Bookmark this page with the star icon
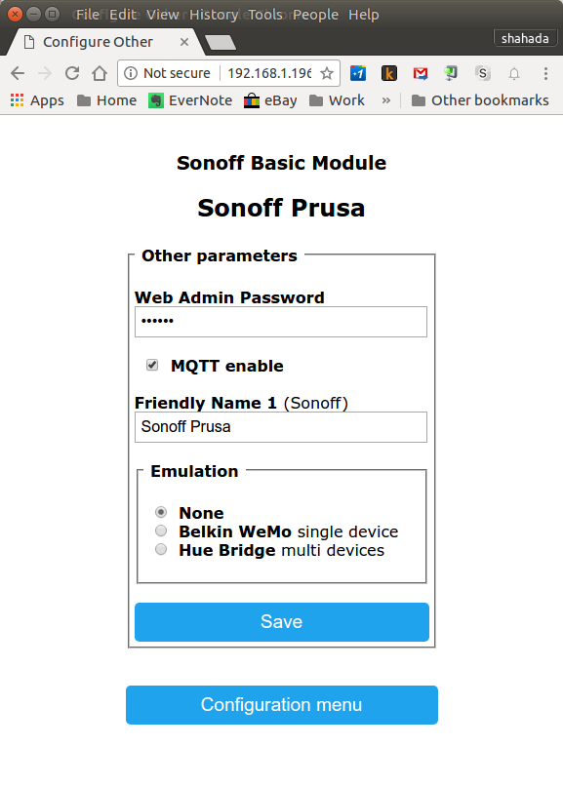This screenshot has height=786, width=563. 327,74
